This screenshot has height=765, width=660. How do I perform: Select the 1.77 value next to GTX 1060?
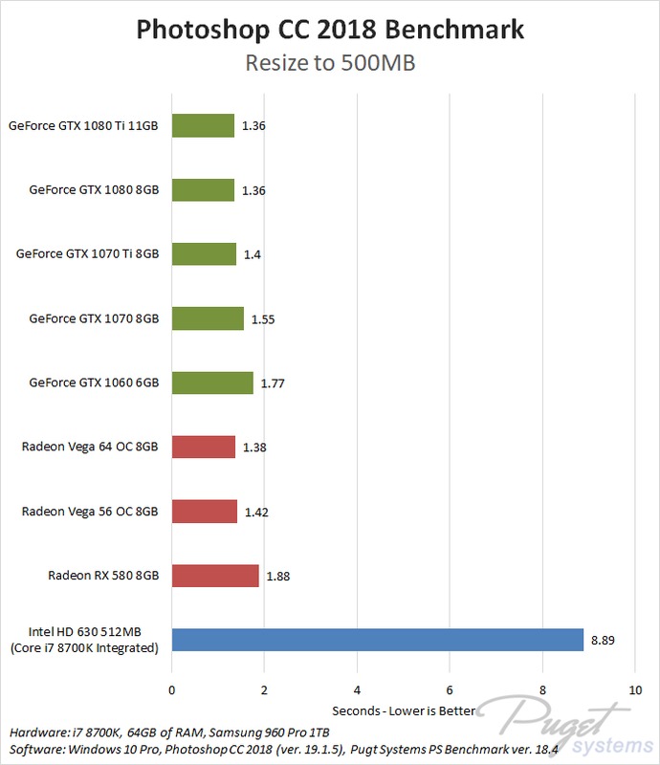point(273,383)
